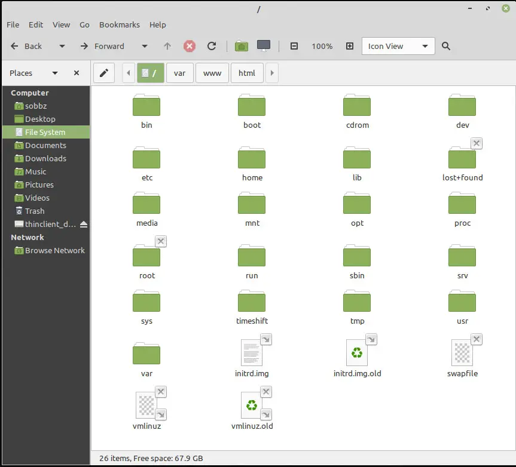Select the home folder icon

coord(252,158)
